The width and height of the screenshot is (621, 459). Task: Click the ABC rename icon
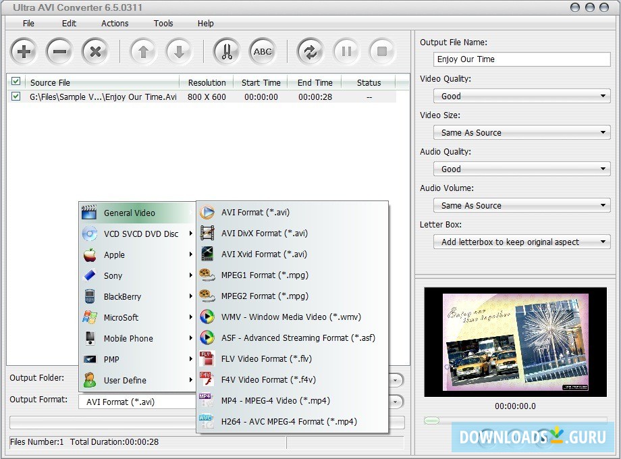coord(263,51)
